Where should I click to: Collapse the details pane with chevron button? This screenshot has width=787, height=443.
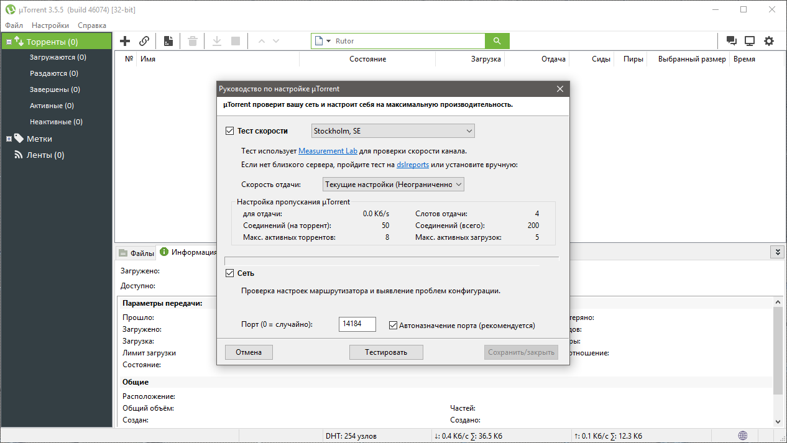point(777,252)
